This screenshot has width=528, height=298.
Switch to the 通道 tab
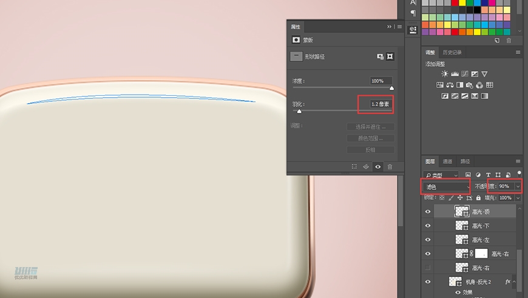click(x=447, y=161)
